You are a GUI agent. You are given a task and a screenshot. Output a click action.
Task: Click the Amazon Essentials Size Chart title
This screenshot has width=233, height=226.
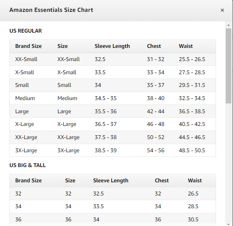point(51,10)
